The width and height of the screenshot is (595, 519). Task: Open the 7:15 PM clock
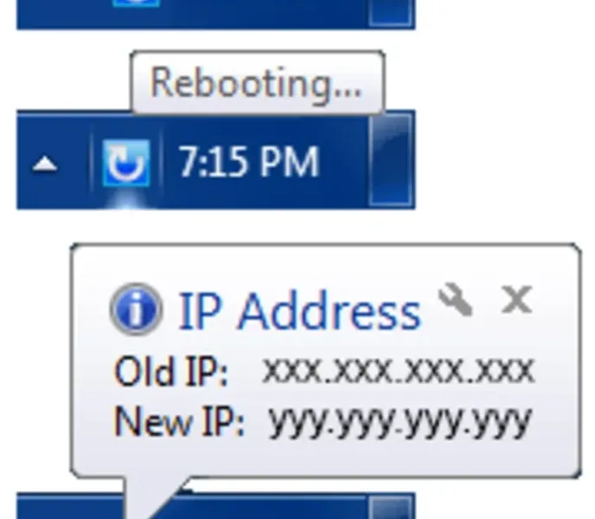click(x=248, y=163)
